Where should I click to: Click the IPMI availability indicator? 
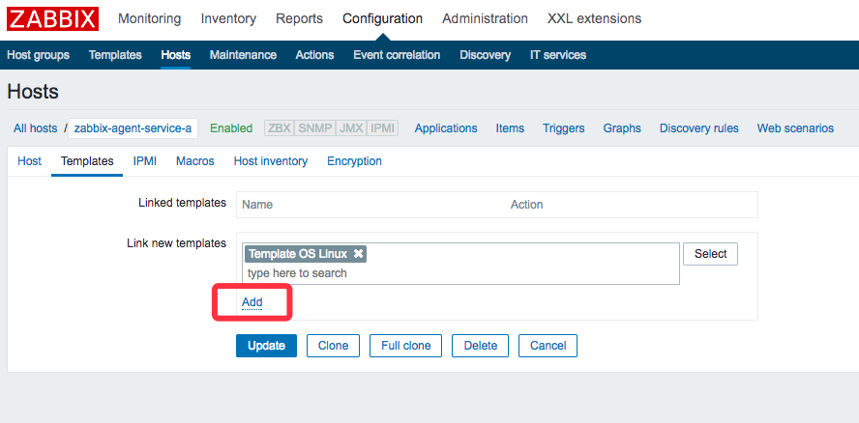[382, 128]
